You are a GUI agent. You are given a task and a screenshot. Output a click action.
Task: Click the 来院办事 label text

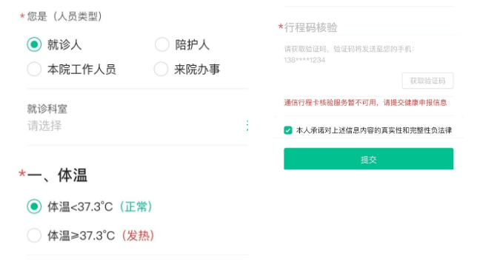197,70
